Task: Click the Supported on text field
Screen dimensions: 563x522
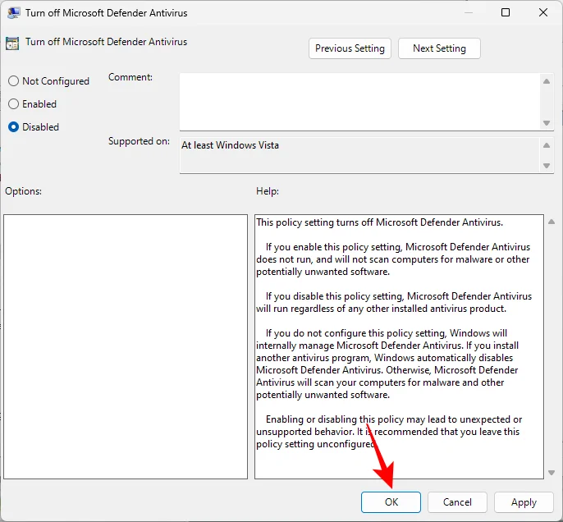Action: pos(359,155)
